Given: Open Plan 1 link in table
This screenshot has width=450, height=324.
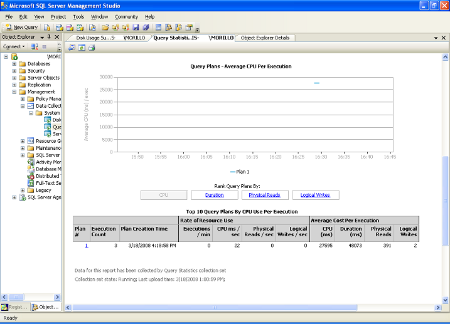Looking at the screenshot, I should tap(87, 246).
